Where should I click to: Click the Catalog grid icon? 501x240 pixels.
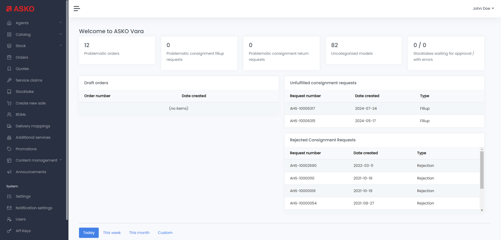coord(9,34)
